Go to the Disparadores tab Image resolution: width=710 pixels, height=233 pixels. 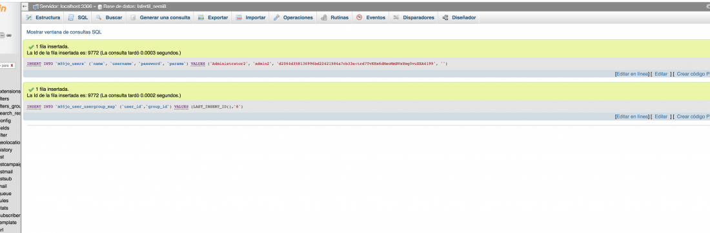click(x=413, y=17)
